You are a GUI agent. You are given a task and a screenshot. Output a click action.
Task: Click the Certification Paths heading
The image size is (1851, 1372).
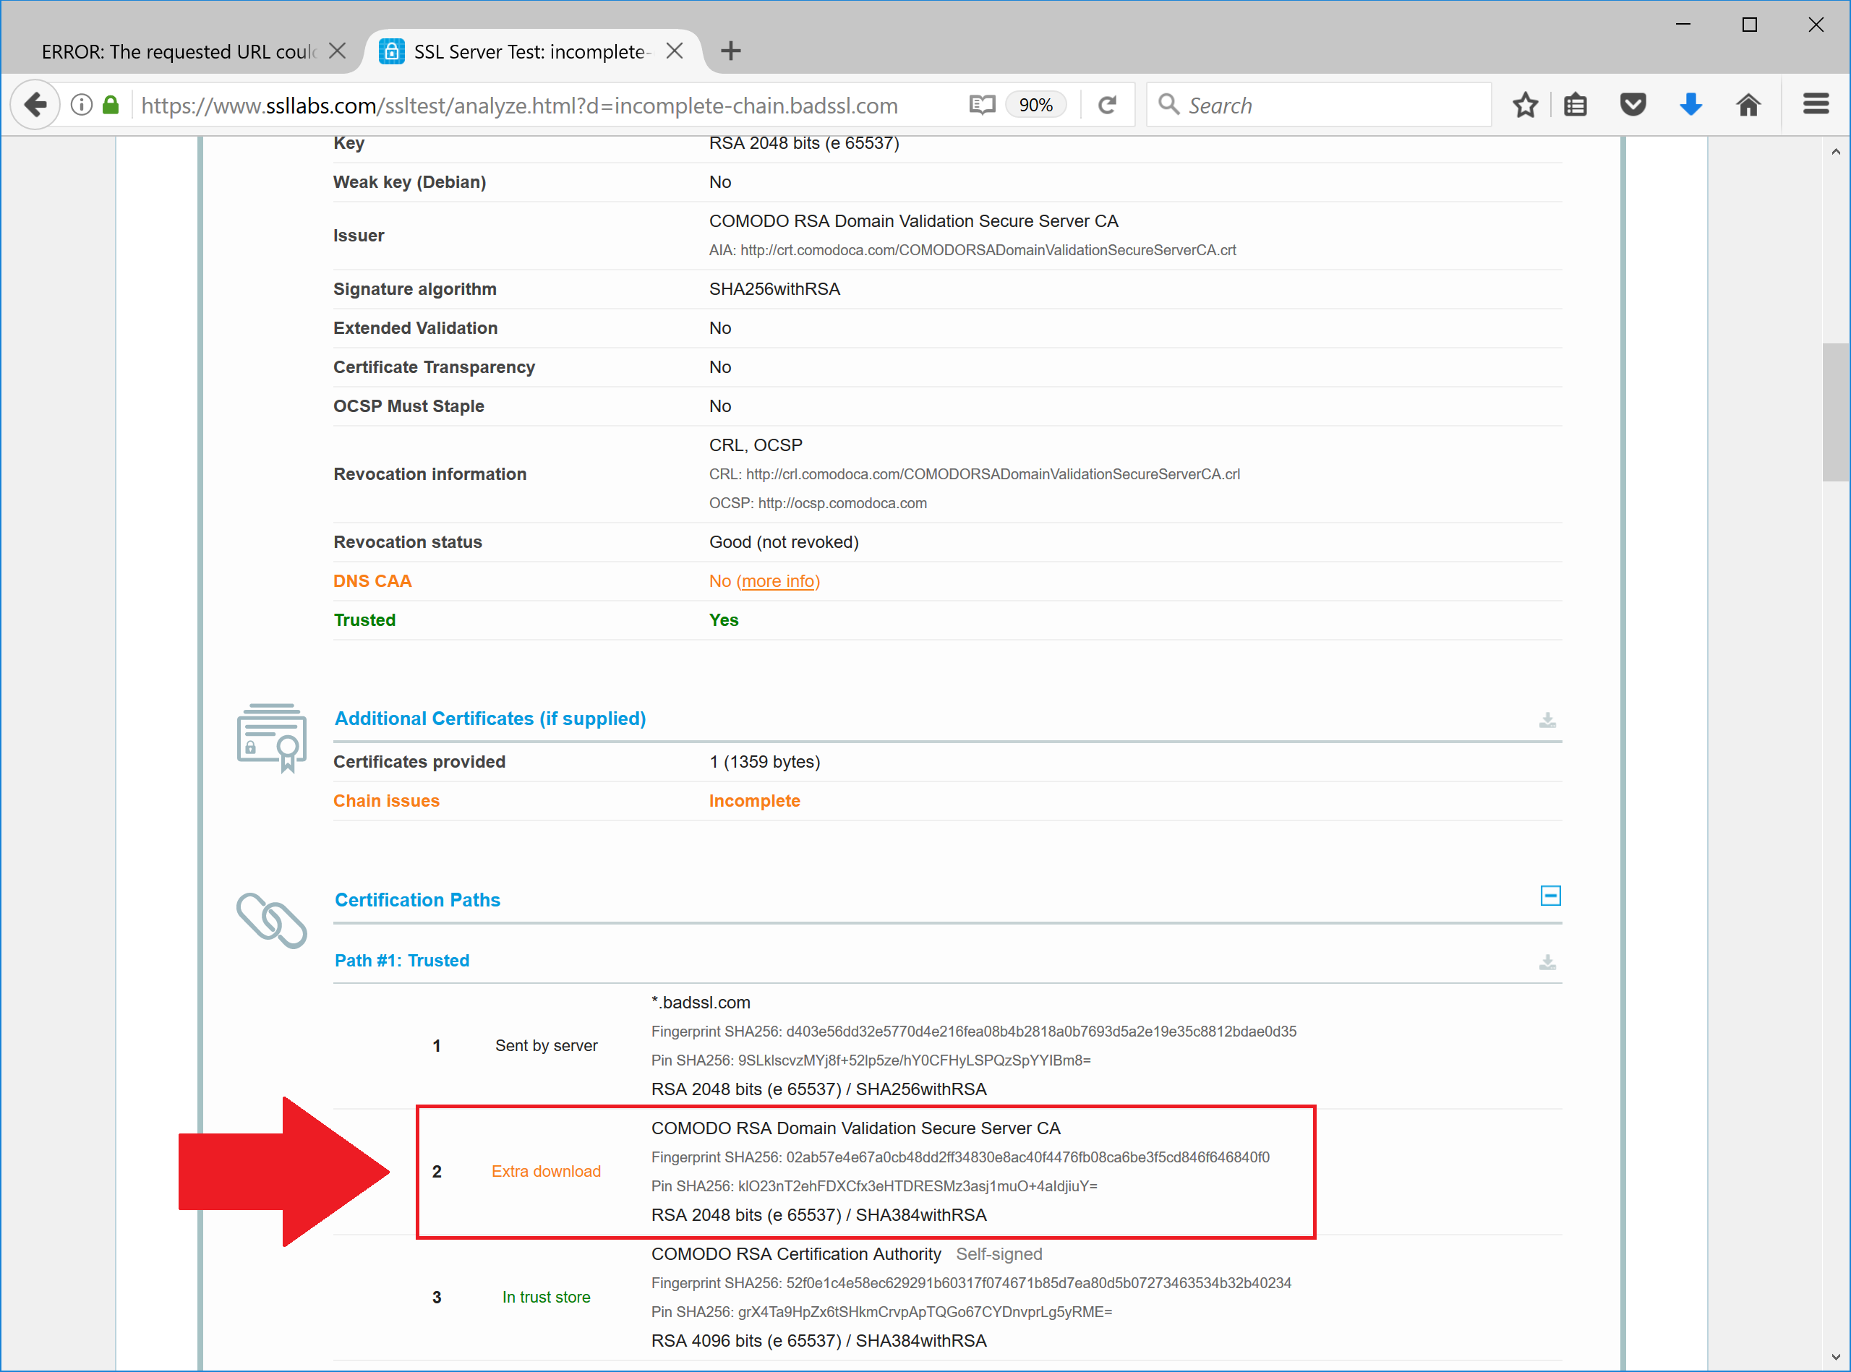point(417,900)
